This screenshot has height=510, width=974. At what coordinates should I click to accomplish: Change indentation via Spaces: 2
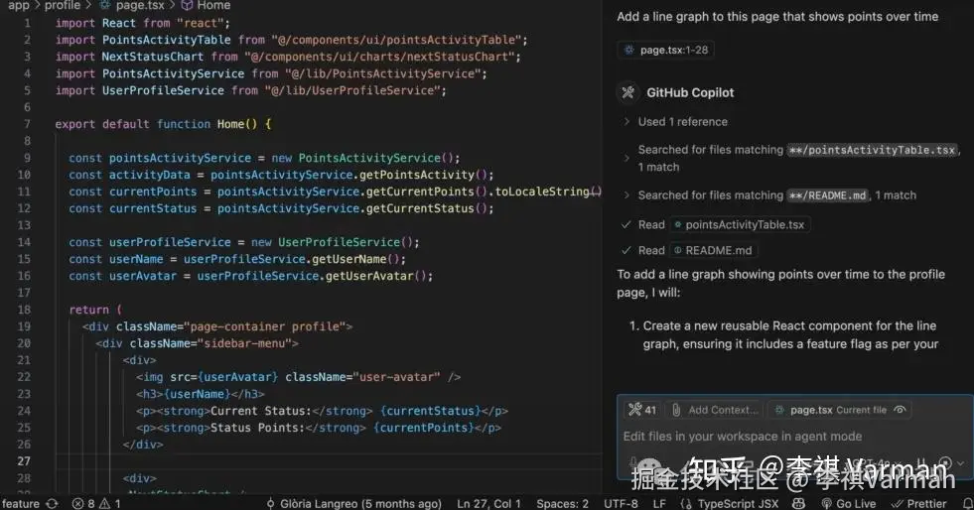562,503
